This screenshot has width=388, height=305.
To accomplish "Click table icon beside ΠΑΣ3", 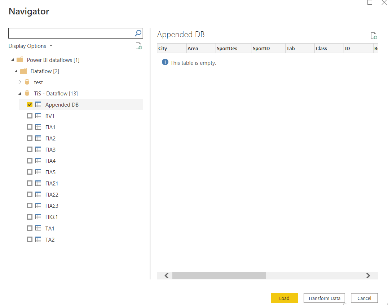I will tap(38, 205).
